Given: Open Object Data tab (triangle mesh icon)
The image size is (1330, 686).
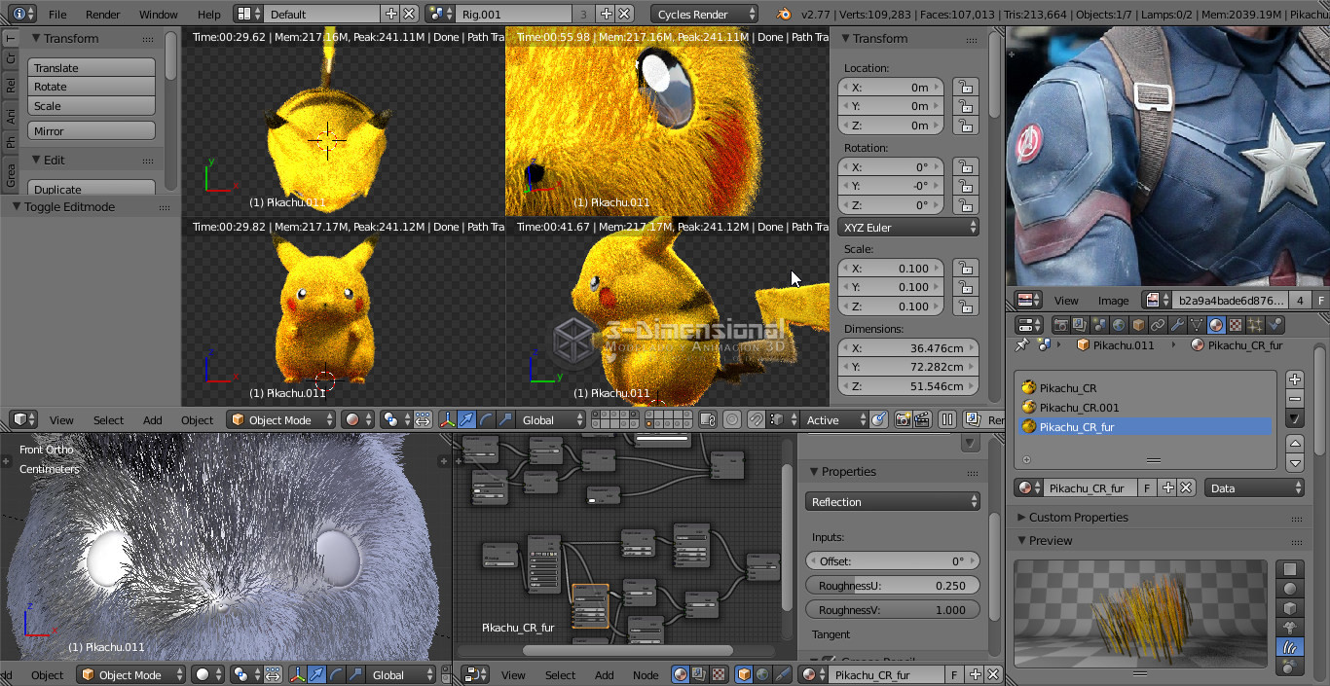Looking at the screenshot, I should (1198, 325).
